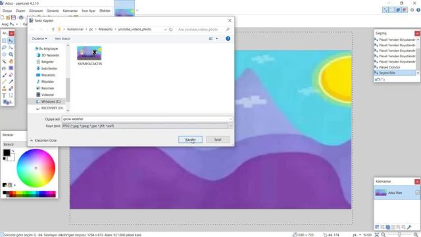Open the Görünüm menu
This screenshot has height=237, width=421.
point(36,11)
